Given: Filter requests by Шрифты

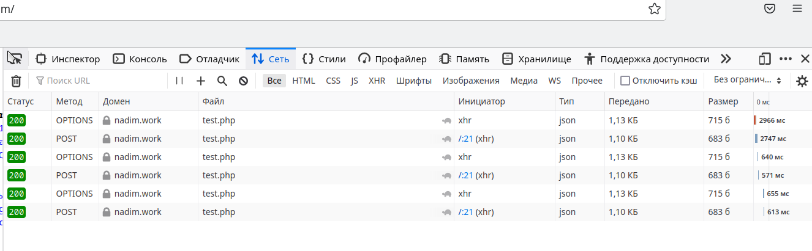Looking at the screenshot, I should [x=414, y=81].
